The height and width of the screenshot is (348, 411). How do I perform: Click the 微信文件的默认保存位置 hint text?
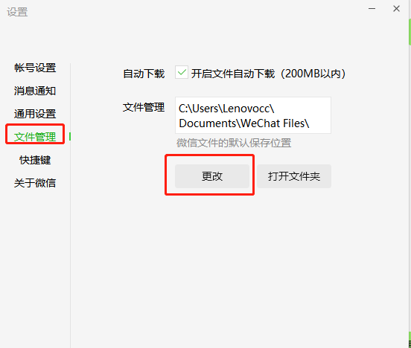coord(234,143)
